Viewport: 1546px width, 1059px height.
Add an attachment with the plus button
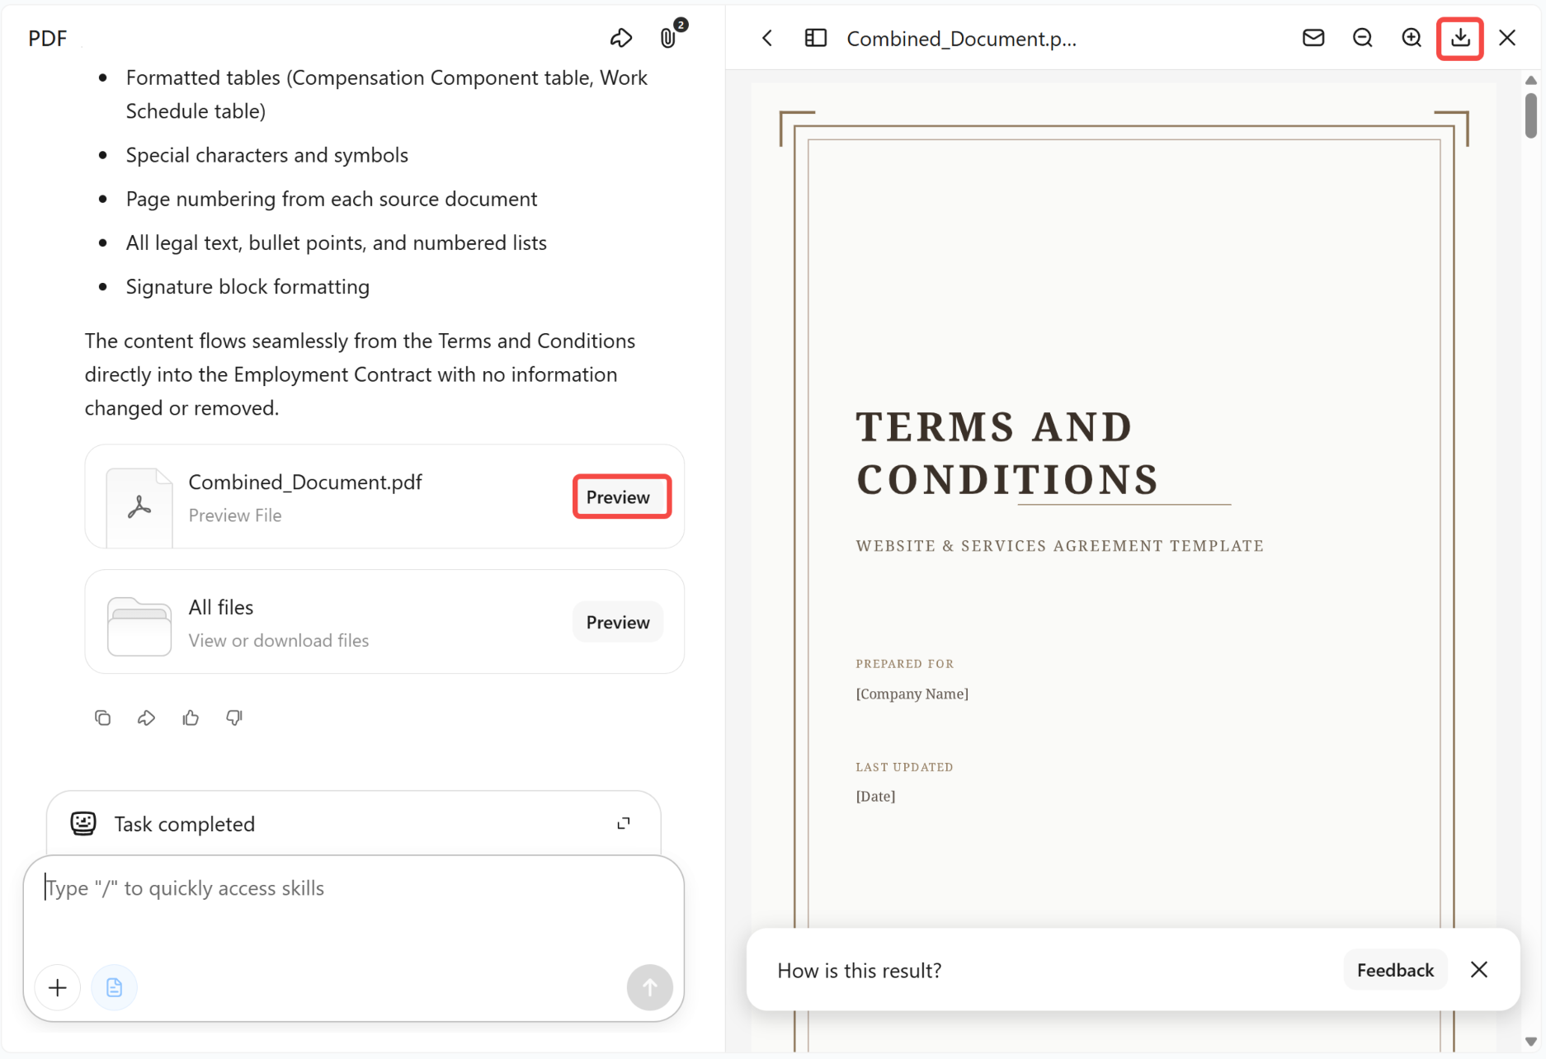click(58, 987)
